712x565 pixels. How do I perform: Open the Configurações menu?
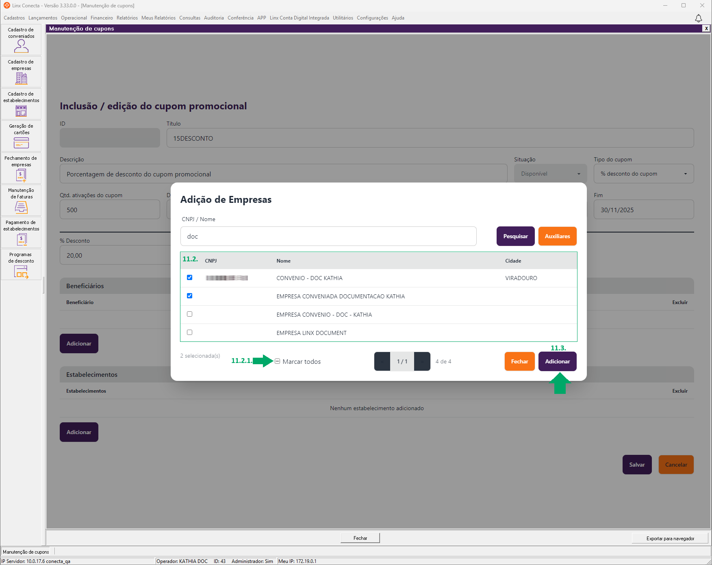coord(372,18)
